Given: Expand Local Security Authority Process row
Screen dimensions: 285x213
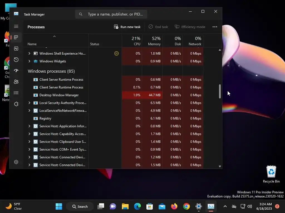Looking at the screenshot, I should point(29,103).
